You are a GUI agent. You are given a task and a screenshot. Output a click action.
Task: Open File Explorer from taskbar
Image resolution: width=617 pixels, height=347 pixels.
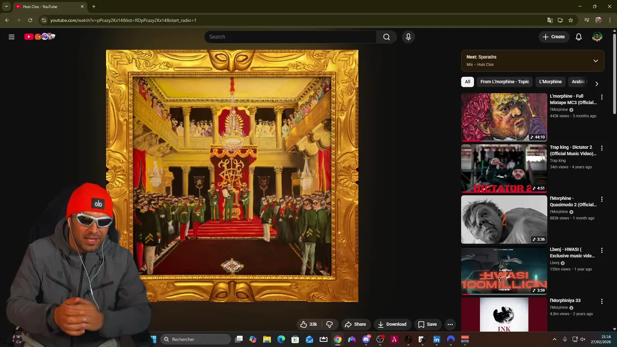pos(267,339)
